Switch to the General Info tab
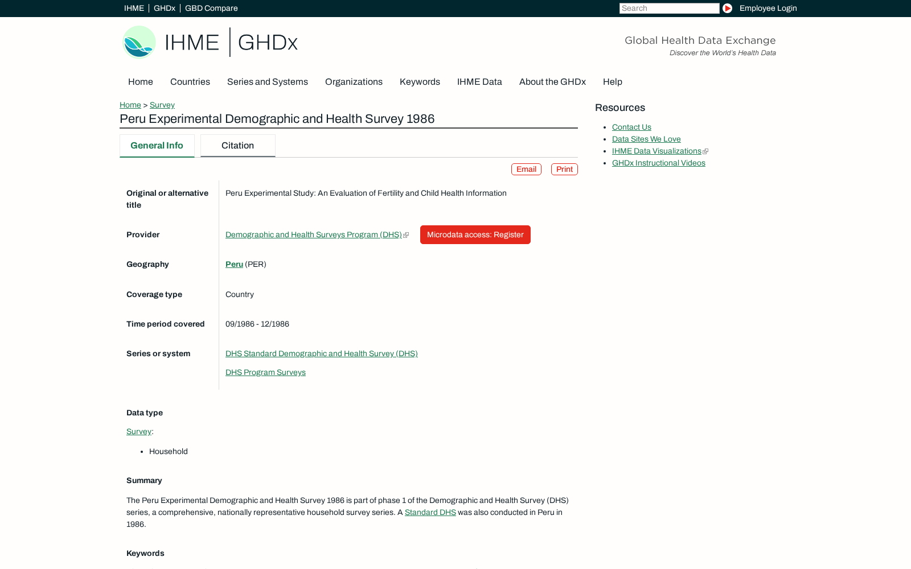The height and width of the screenshot is (569, 911). pyautogui.click(x=157, y=146)
